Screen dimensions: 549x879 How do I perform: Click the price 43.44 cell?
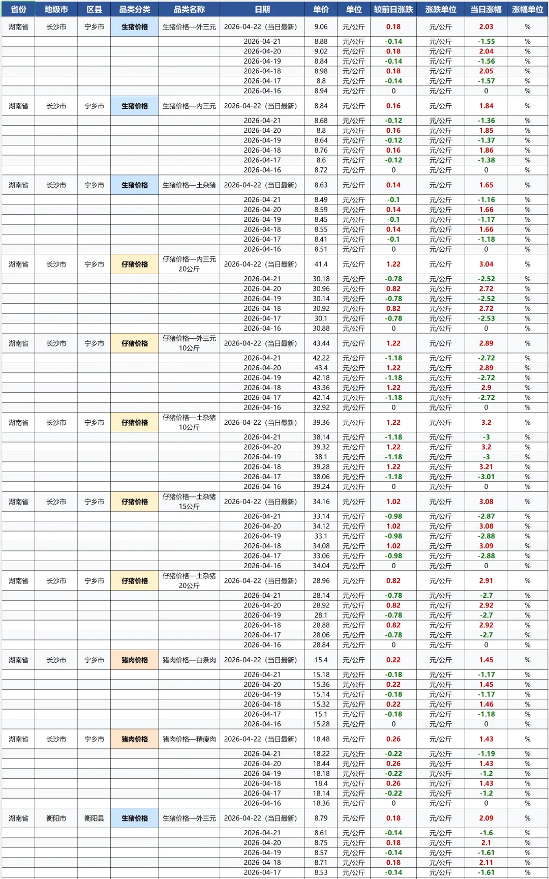[x=321, y=343]
